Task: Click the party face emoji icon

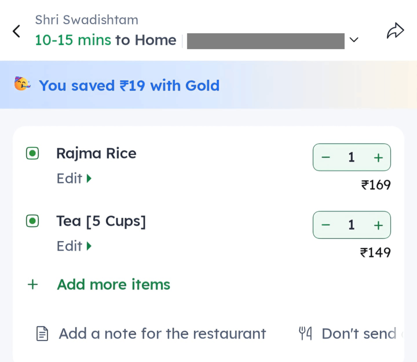Action: 22,84
